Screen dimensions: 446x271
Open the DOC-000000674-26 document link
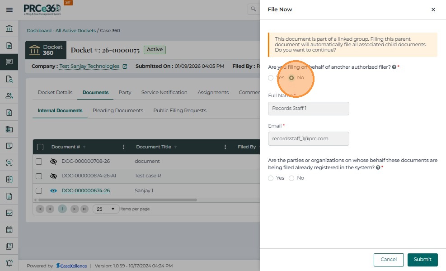[85, 191]
